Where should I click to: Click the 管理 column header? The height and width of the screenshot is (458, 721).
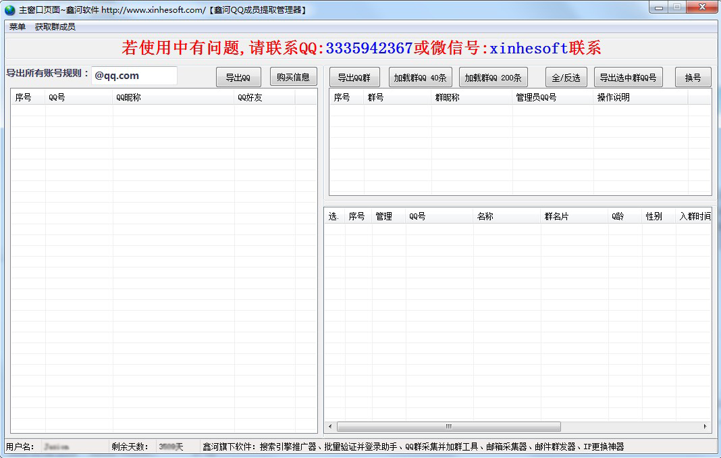point(389,216)
